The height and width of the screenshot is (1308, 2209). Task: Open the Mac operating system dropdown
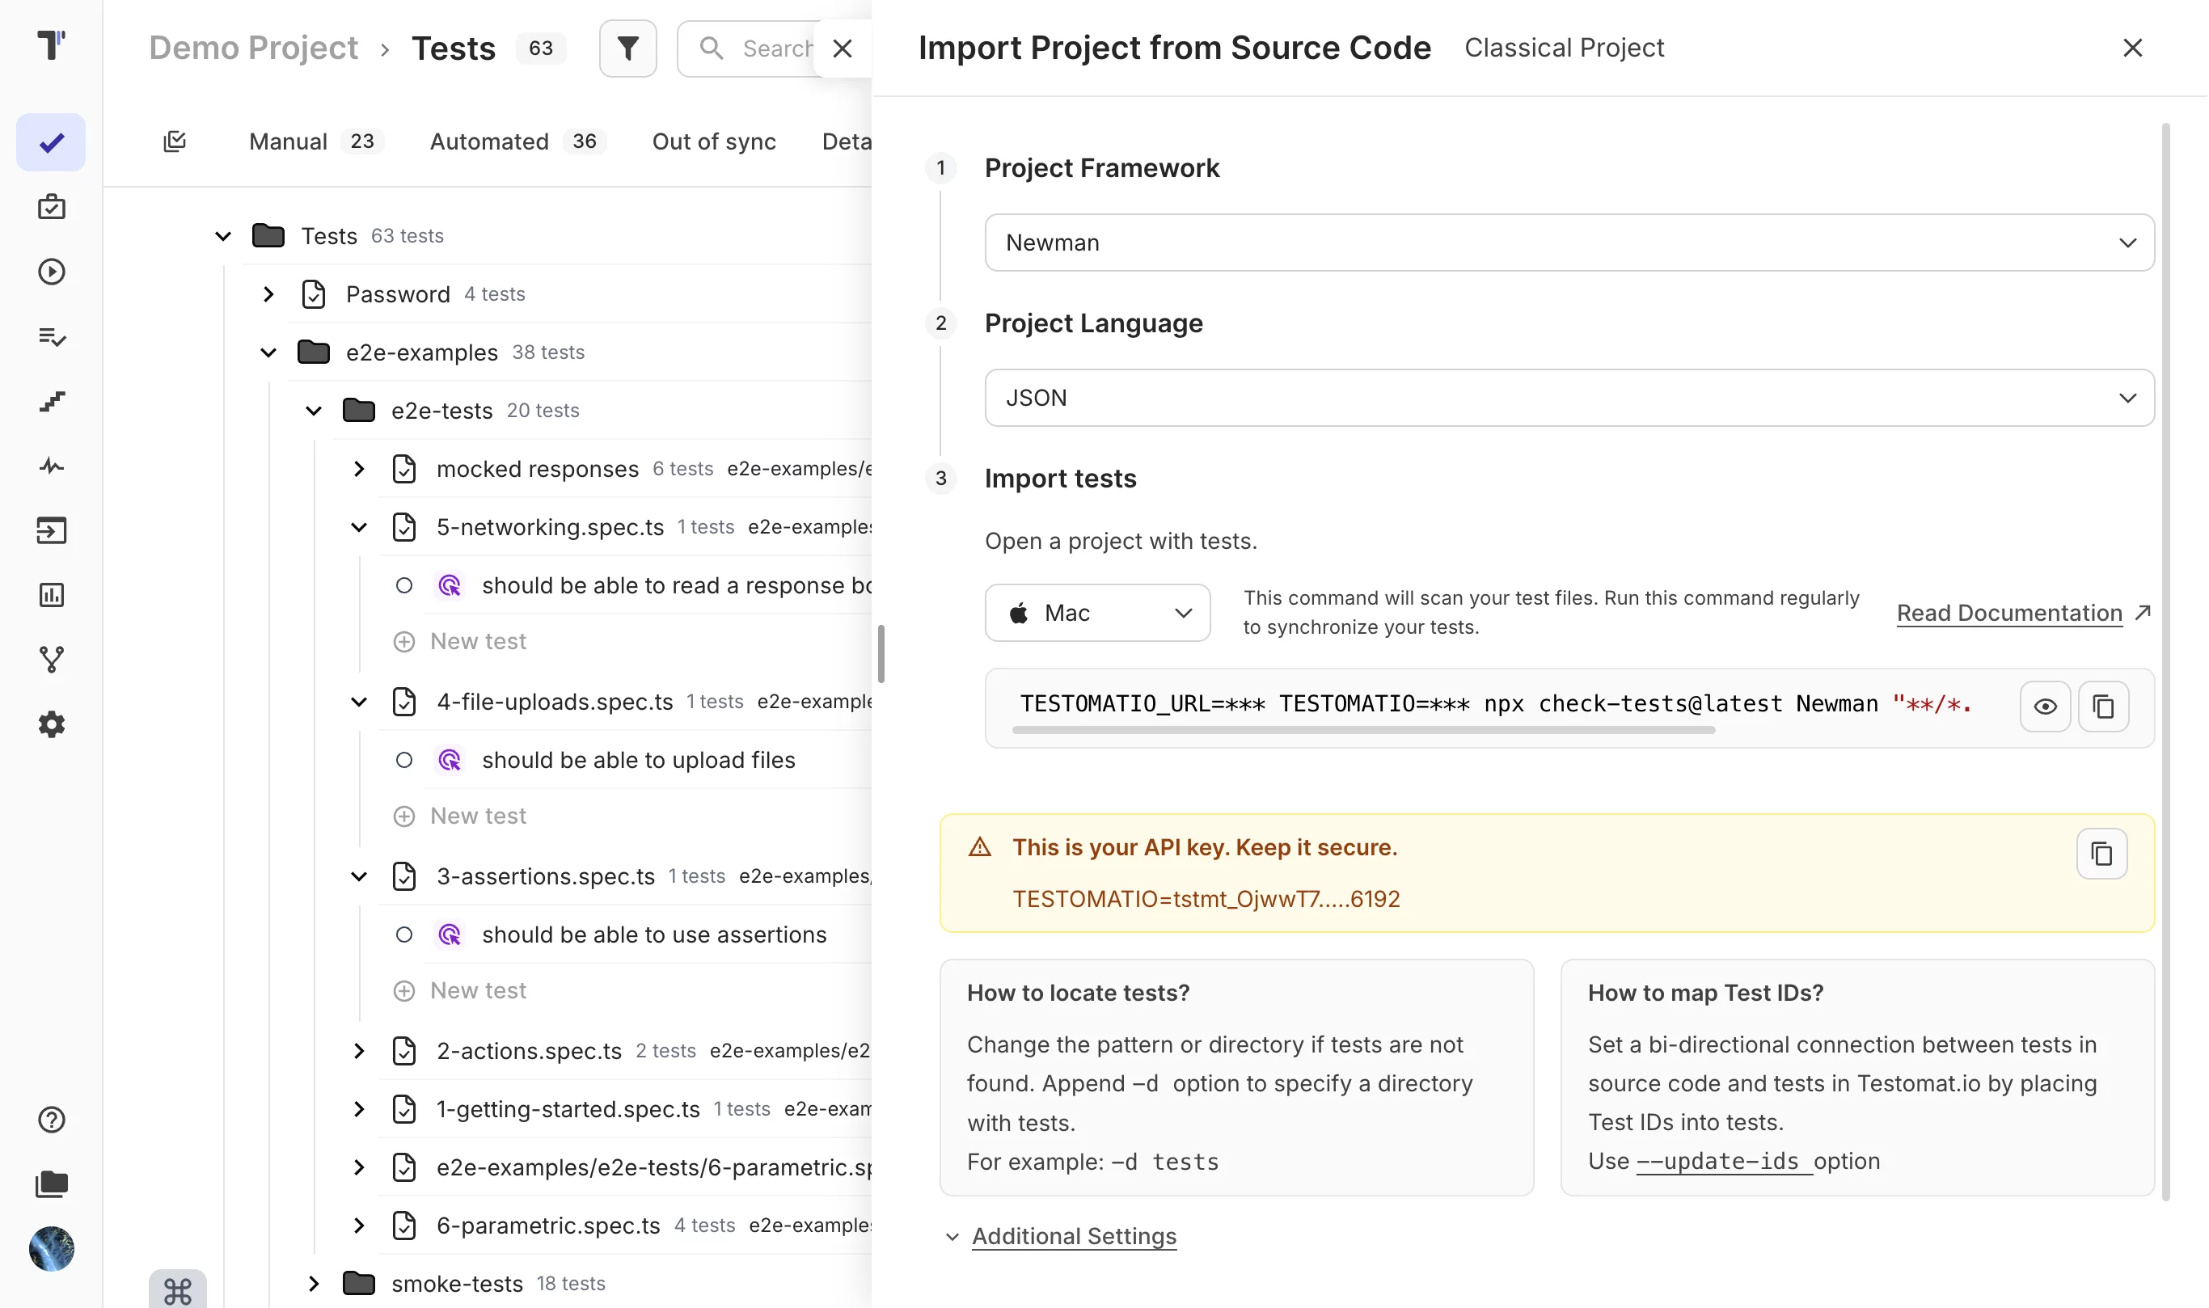point(1097,613)
